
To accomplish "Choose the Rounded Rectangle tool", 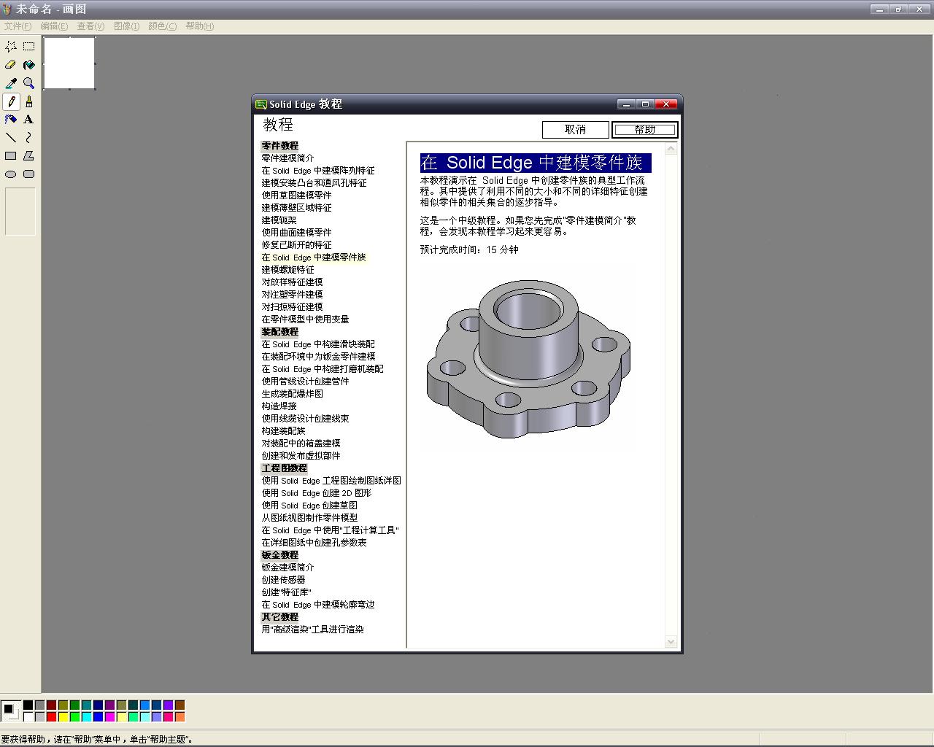I will coord(29,174).
